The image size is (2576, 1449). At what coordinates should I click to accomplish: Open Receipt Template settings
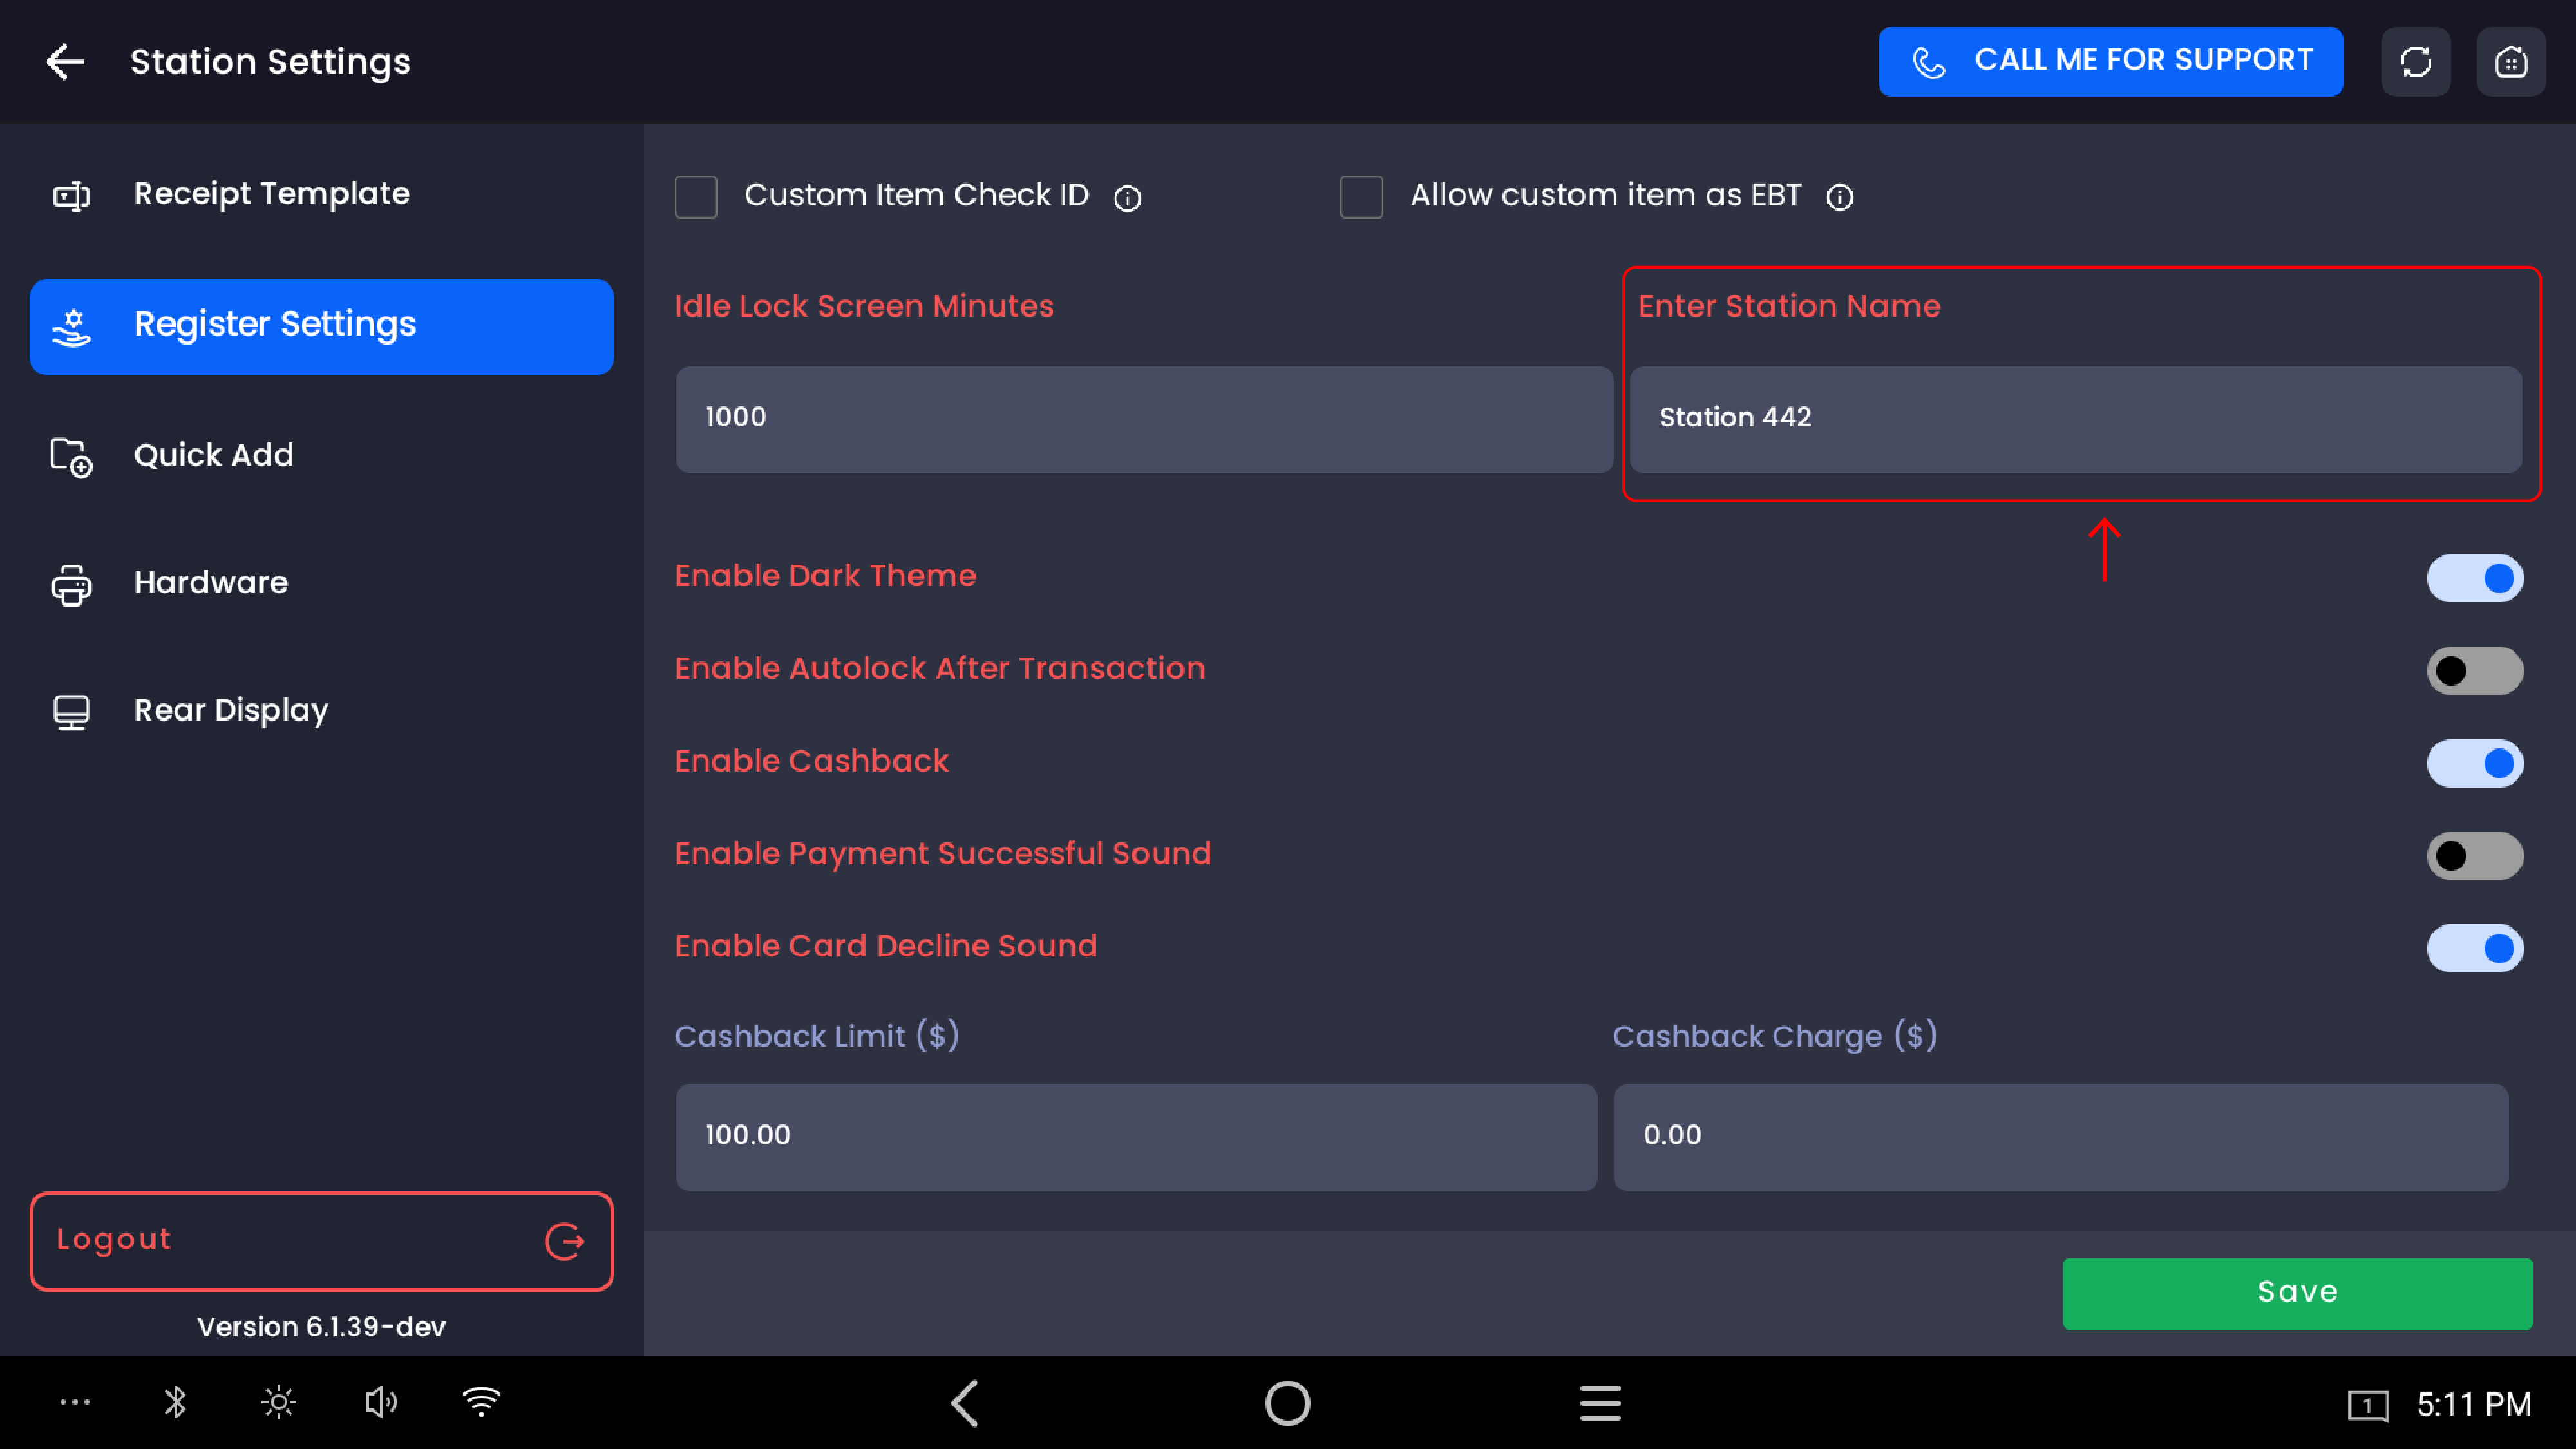click(322, 194)
